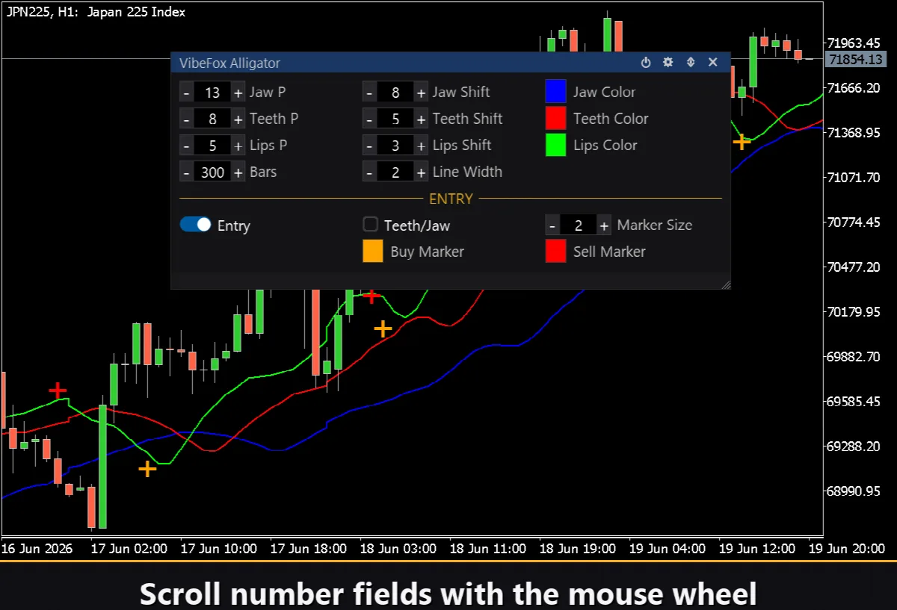Image resolution: width=897 pixels, height=610 pixels.
Task: Increase Lips Shift value
Action: click(x=421, y=146)
